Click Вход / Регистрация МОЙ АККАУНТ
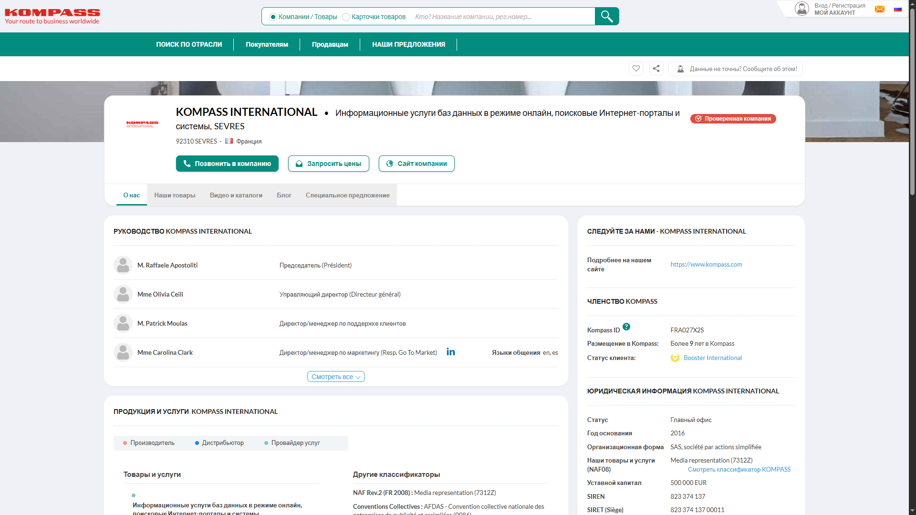The height and width of the screenshot is (515, 916). 840,9
